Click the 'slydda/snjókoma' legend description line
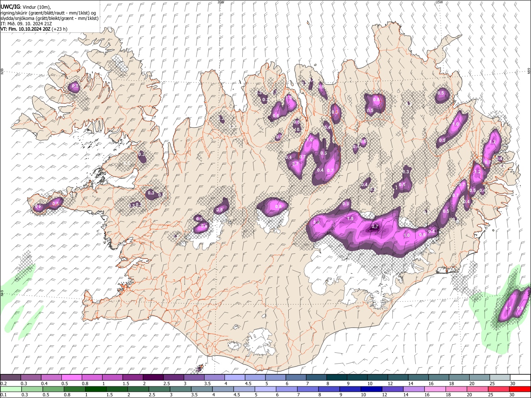The image size is (531, 398). tap(49, 18)
